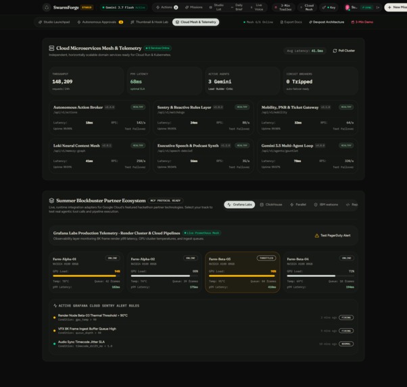The height and width of the screenshot is (387, 407).
Task: Click NORMAL badge on Audio Sync alert
Action: [346, 344]
